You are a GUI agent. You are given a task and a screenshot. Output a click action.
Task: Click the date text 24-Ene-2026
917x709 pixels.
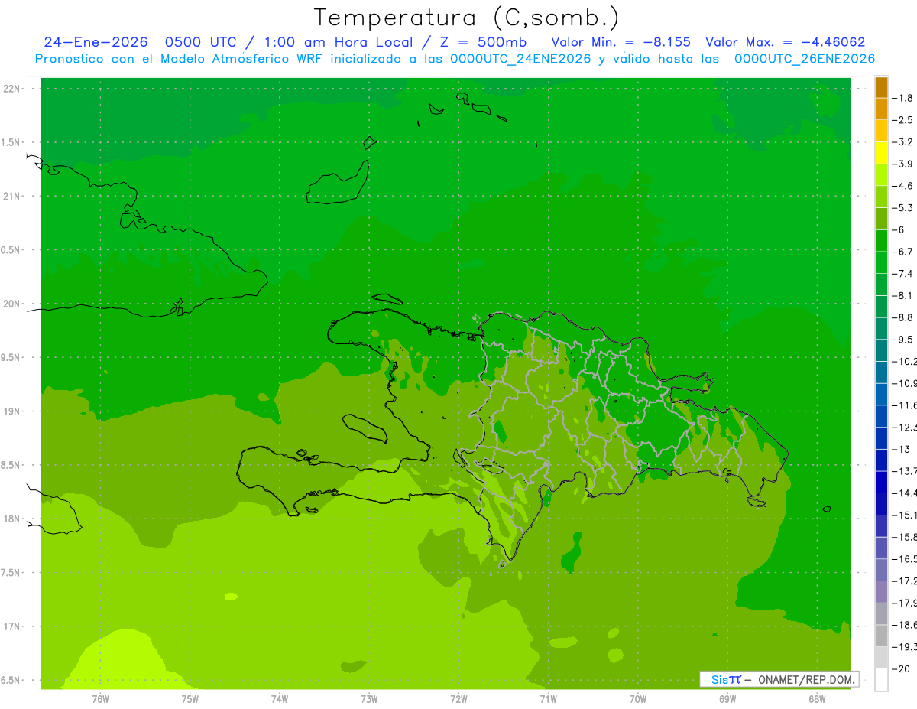pyautogui.click(x=96, y=42)
